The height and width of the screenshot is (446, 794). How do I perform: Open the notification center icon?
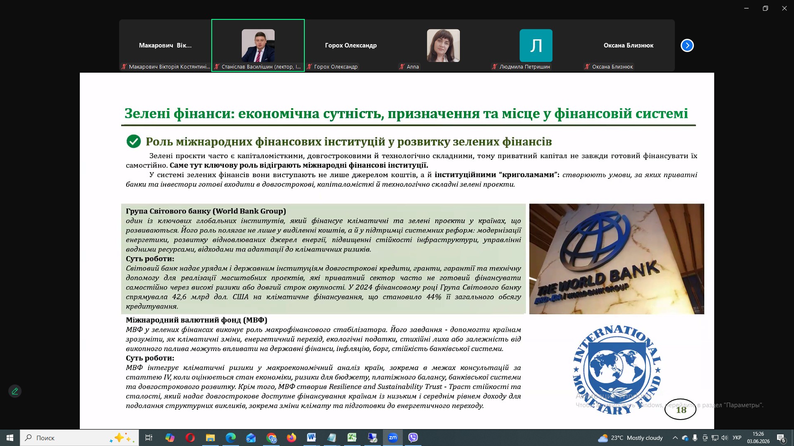(781, 438)
